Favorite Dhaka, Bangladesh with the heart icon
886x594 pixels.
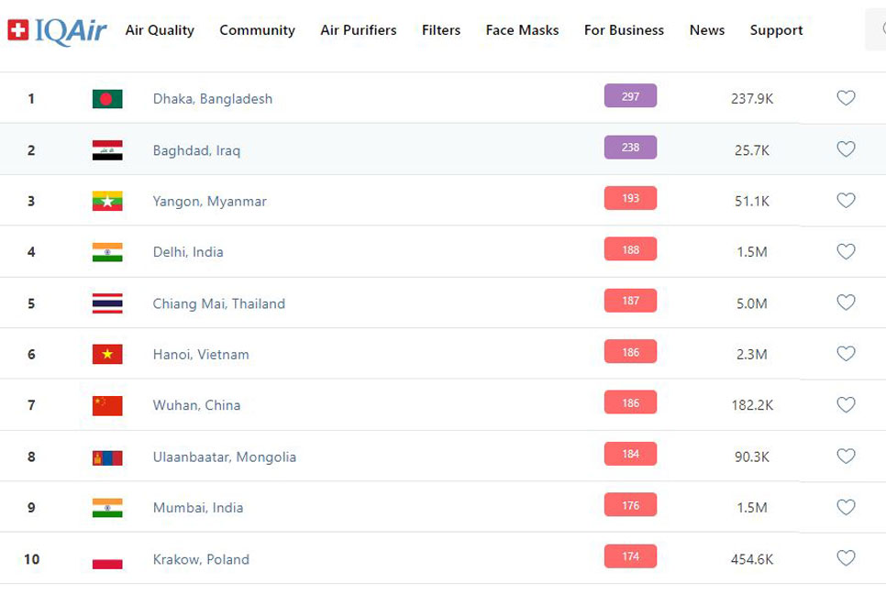pos(846,98)
